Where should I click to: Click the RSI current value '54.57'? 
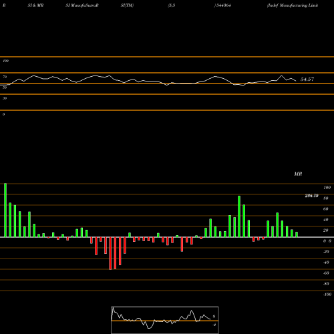click(x=307, y=79)
